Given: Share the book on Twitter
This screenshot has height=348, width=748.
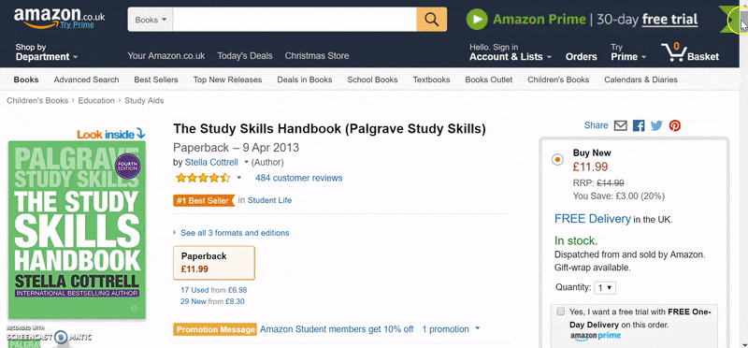Looking at the screenshot, I should (656, 125).
